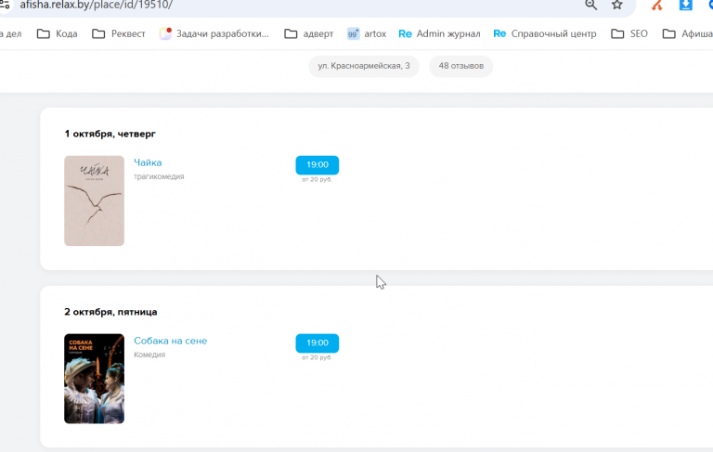Viewport: 713px width, 452px height.
Task: Click от 20 руб. price under Собака на сене
Action: click(317, 357)
